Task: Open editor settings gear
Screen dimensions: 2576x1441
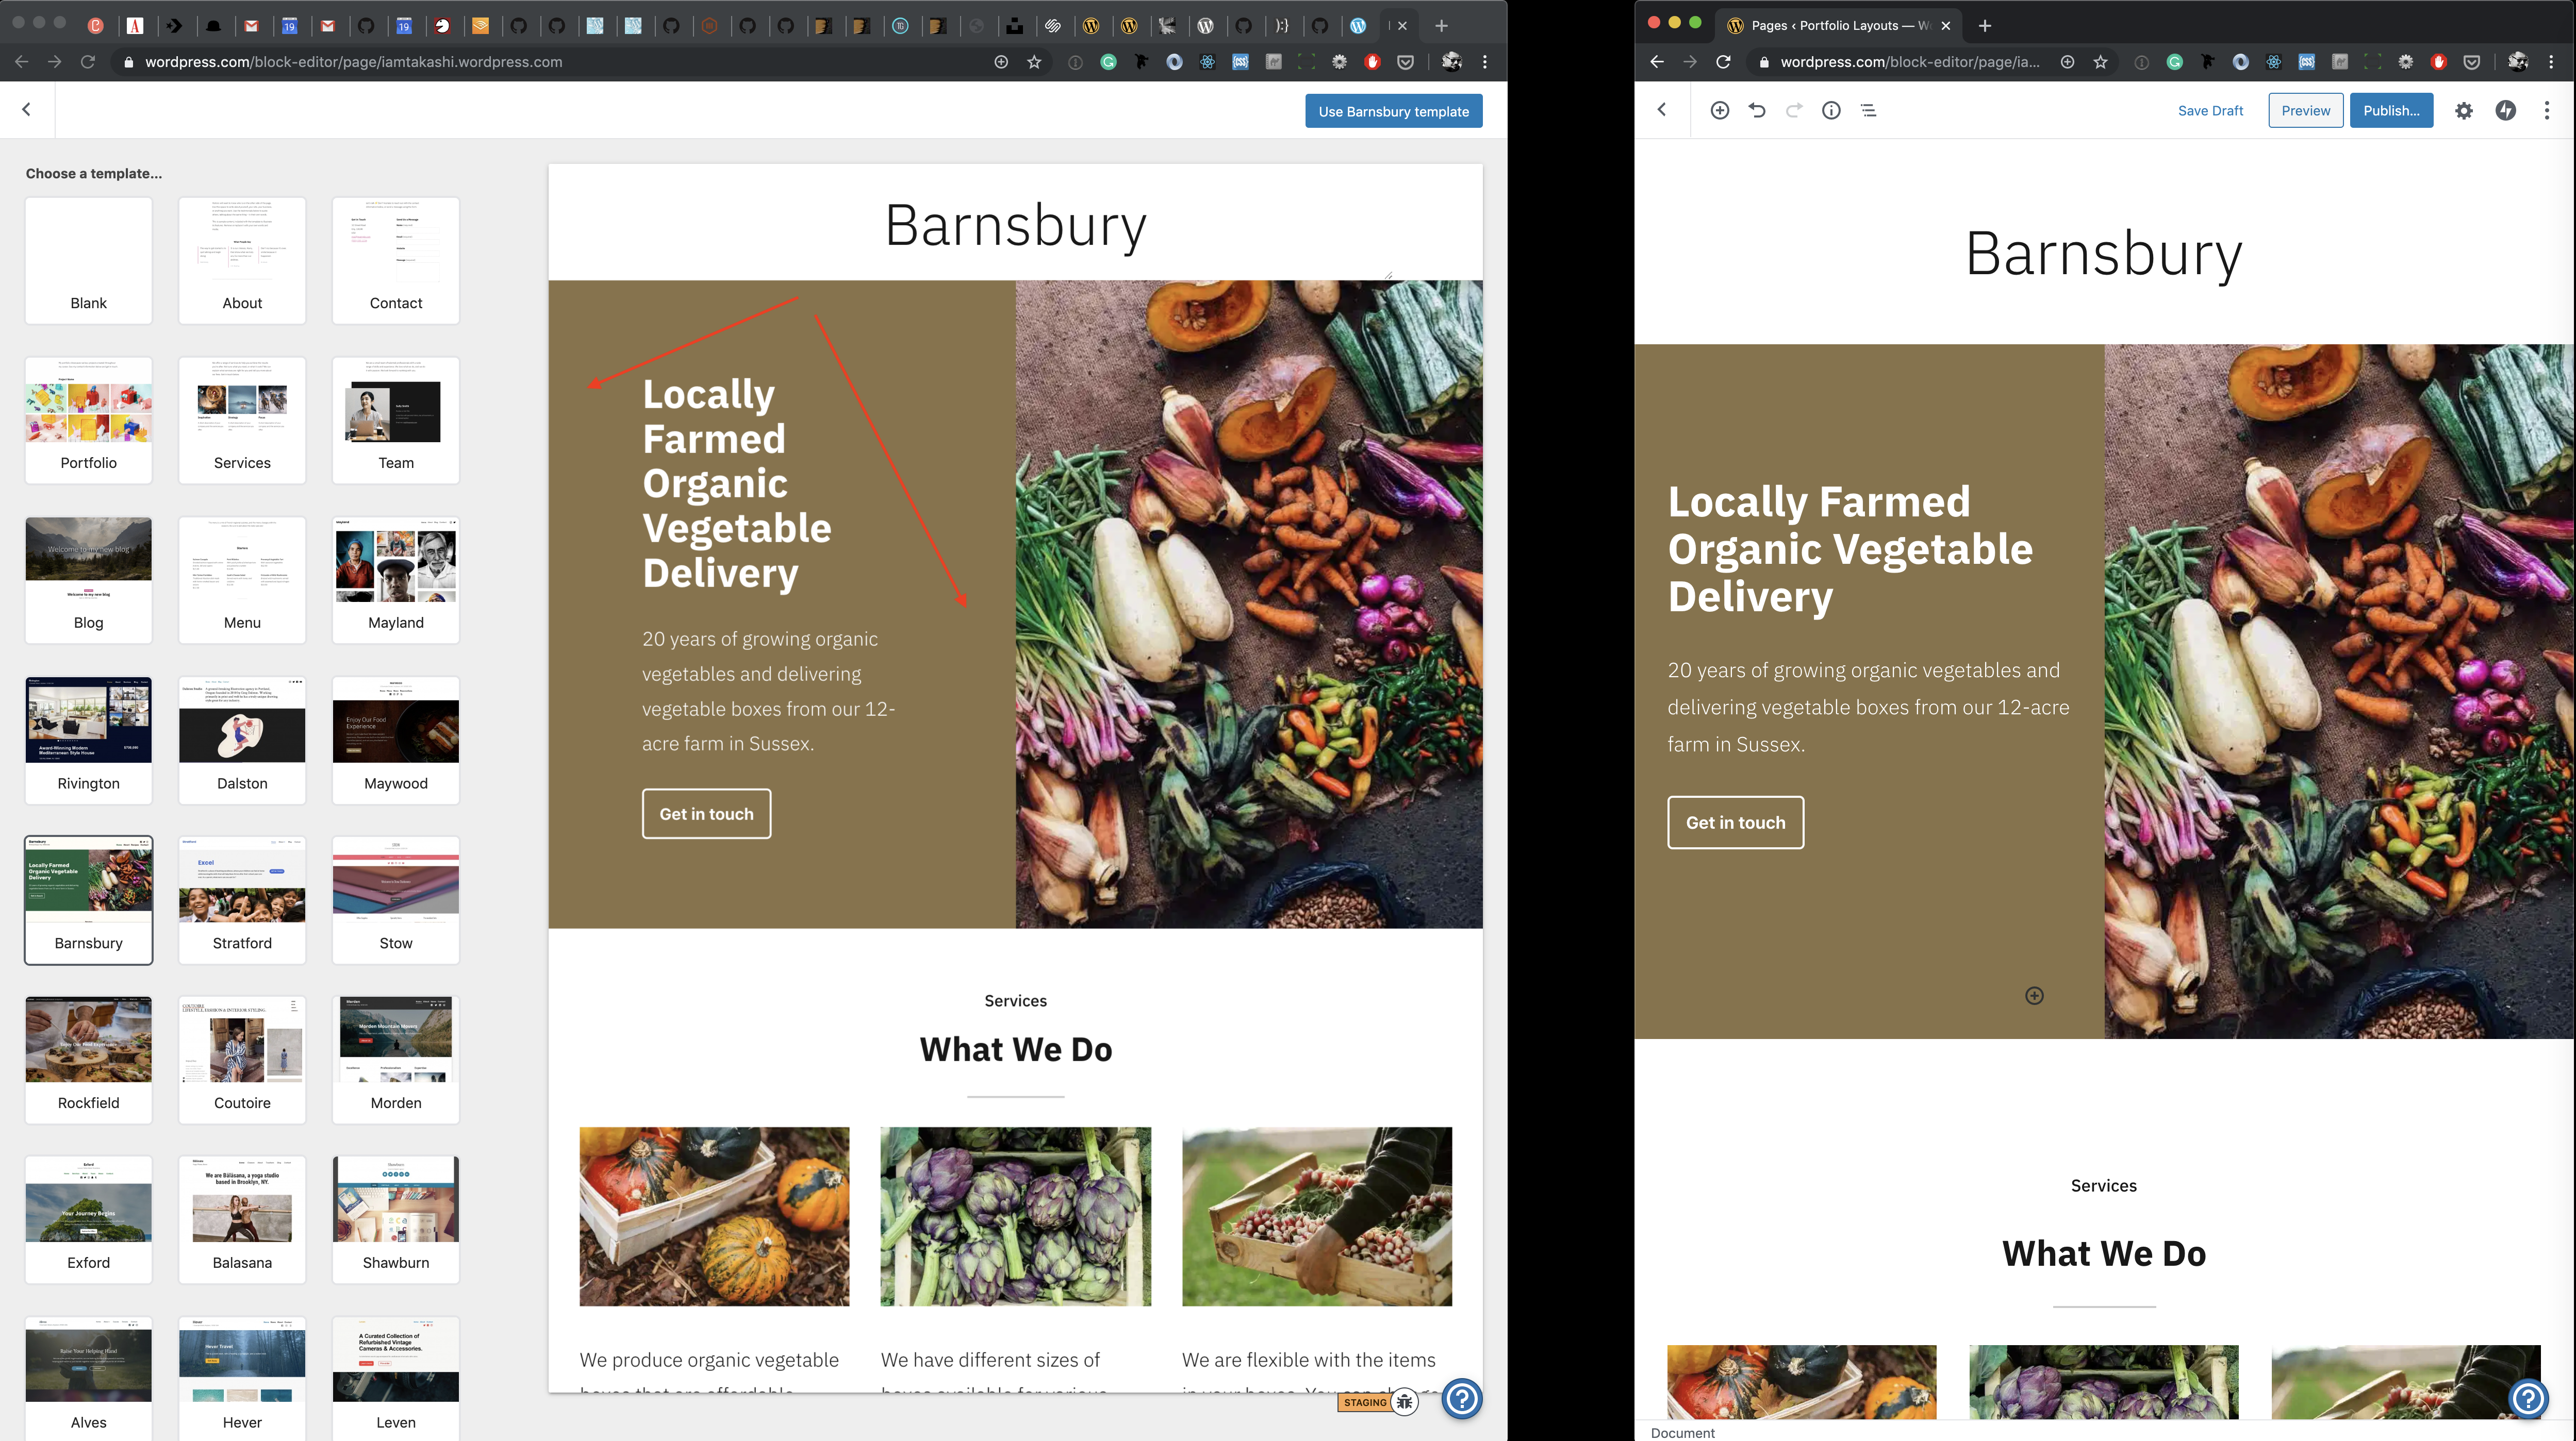Action: [2464, 111]
